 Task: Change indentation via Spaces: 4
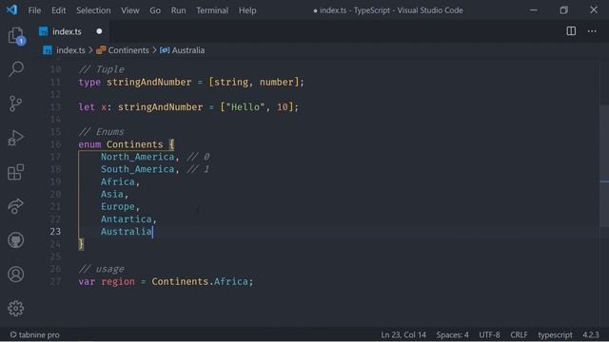tap(452, 334)
